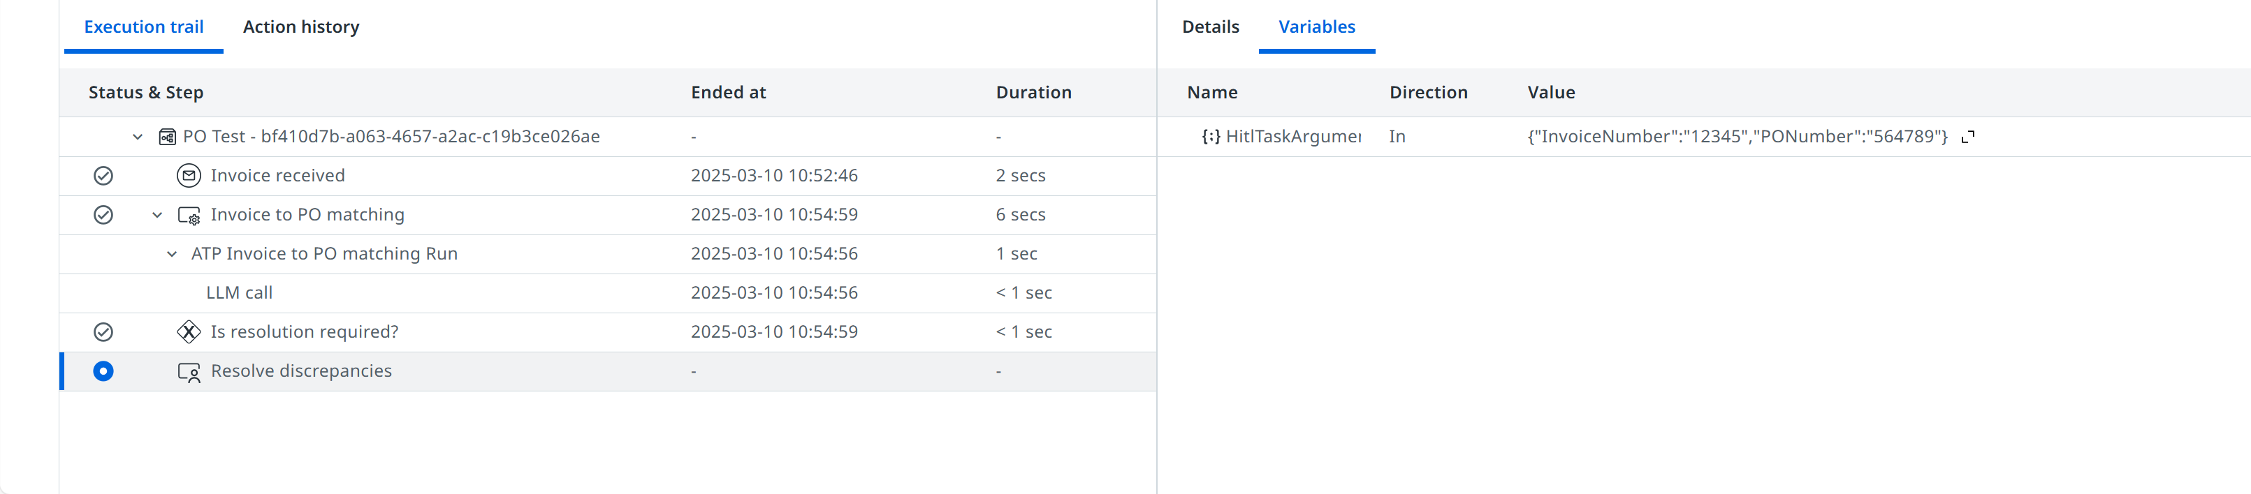Image resolution: width=2251 pixels, height=494 pixels.
Task: Click the JSON braces icon beside HitlTaskArguments
Action: point(1210,136)
